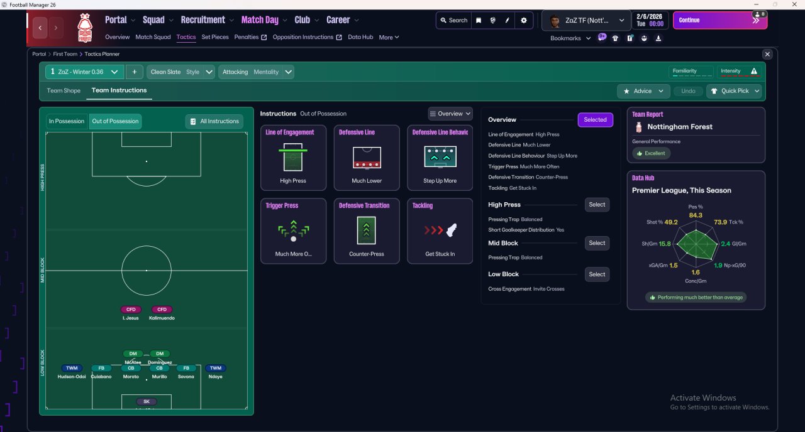Close the Tactics Planner with X
The image size is (805, 432).
coord(767,55)
